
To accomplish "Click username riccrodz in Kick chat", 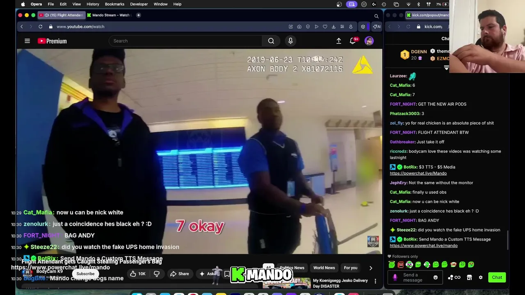I will (x=398, y=151).
